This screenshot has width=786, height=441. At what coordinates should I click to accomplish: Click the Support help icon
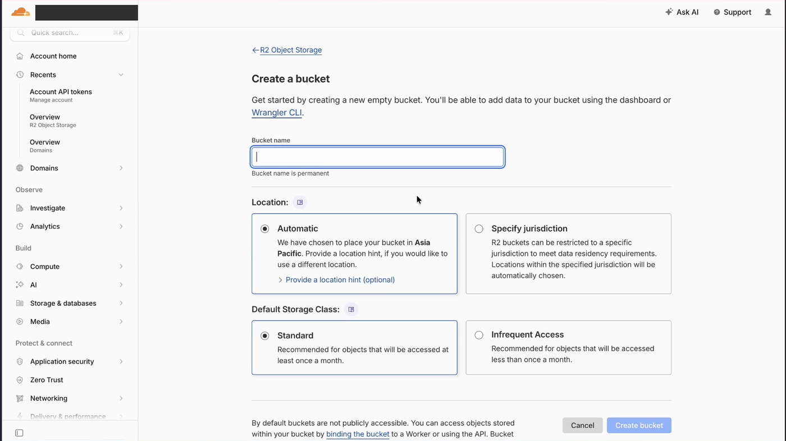coord(717,12)
